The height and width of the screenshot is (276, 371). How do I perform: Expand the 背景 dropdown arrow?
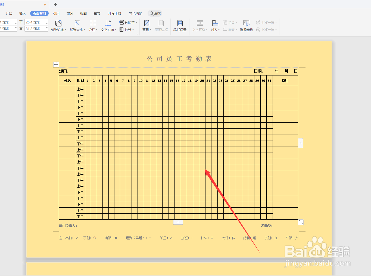(151, 30)
